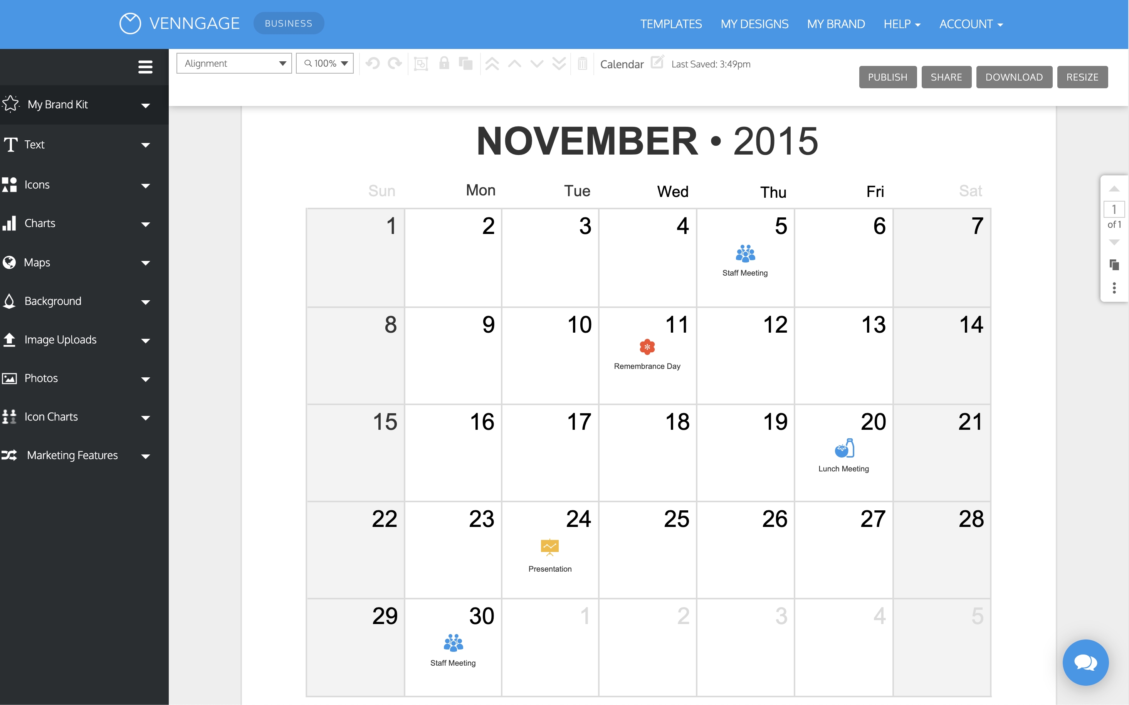Viewport: 1129px width, 705px height.
Task: Click the DOWNLOAD button
Action: click(1014, 76)
